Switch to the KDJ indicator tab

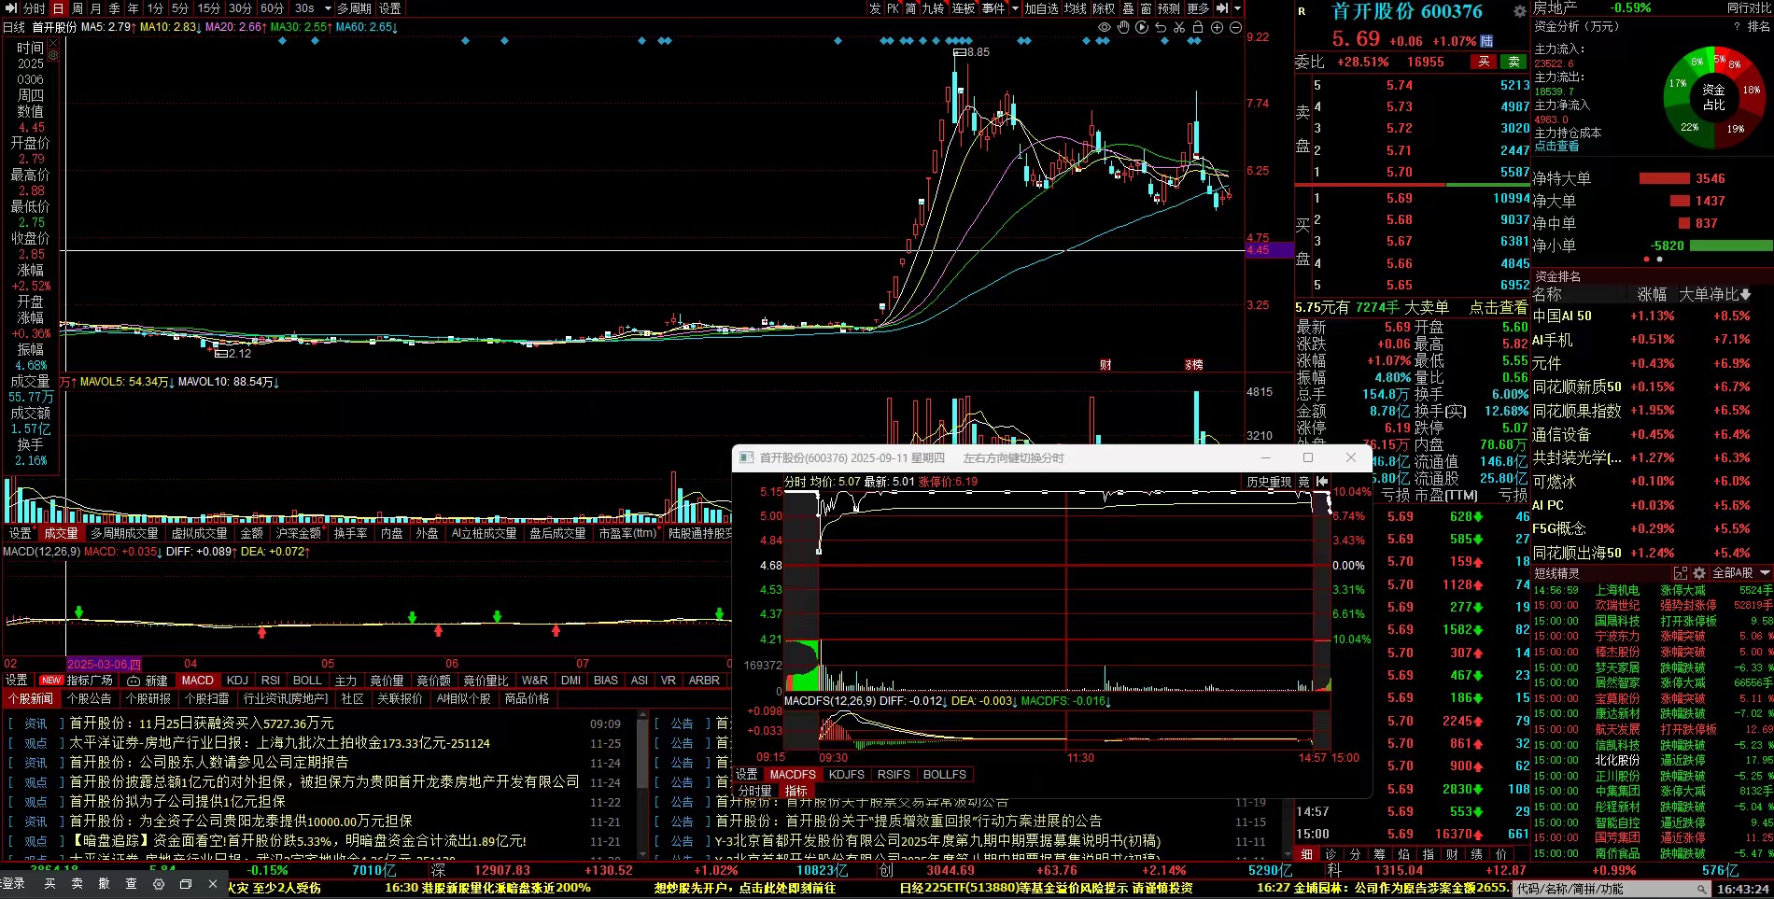[237, 681]
